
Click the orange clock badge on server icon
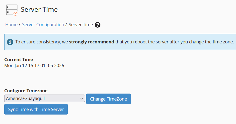pos(15,14)
